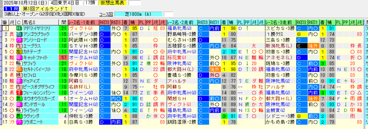The height and width of the screenshot is (129, 368).
Task: Click the orange 砂 badge beside セキトバイースト
Action: point(19,69)
